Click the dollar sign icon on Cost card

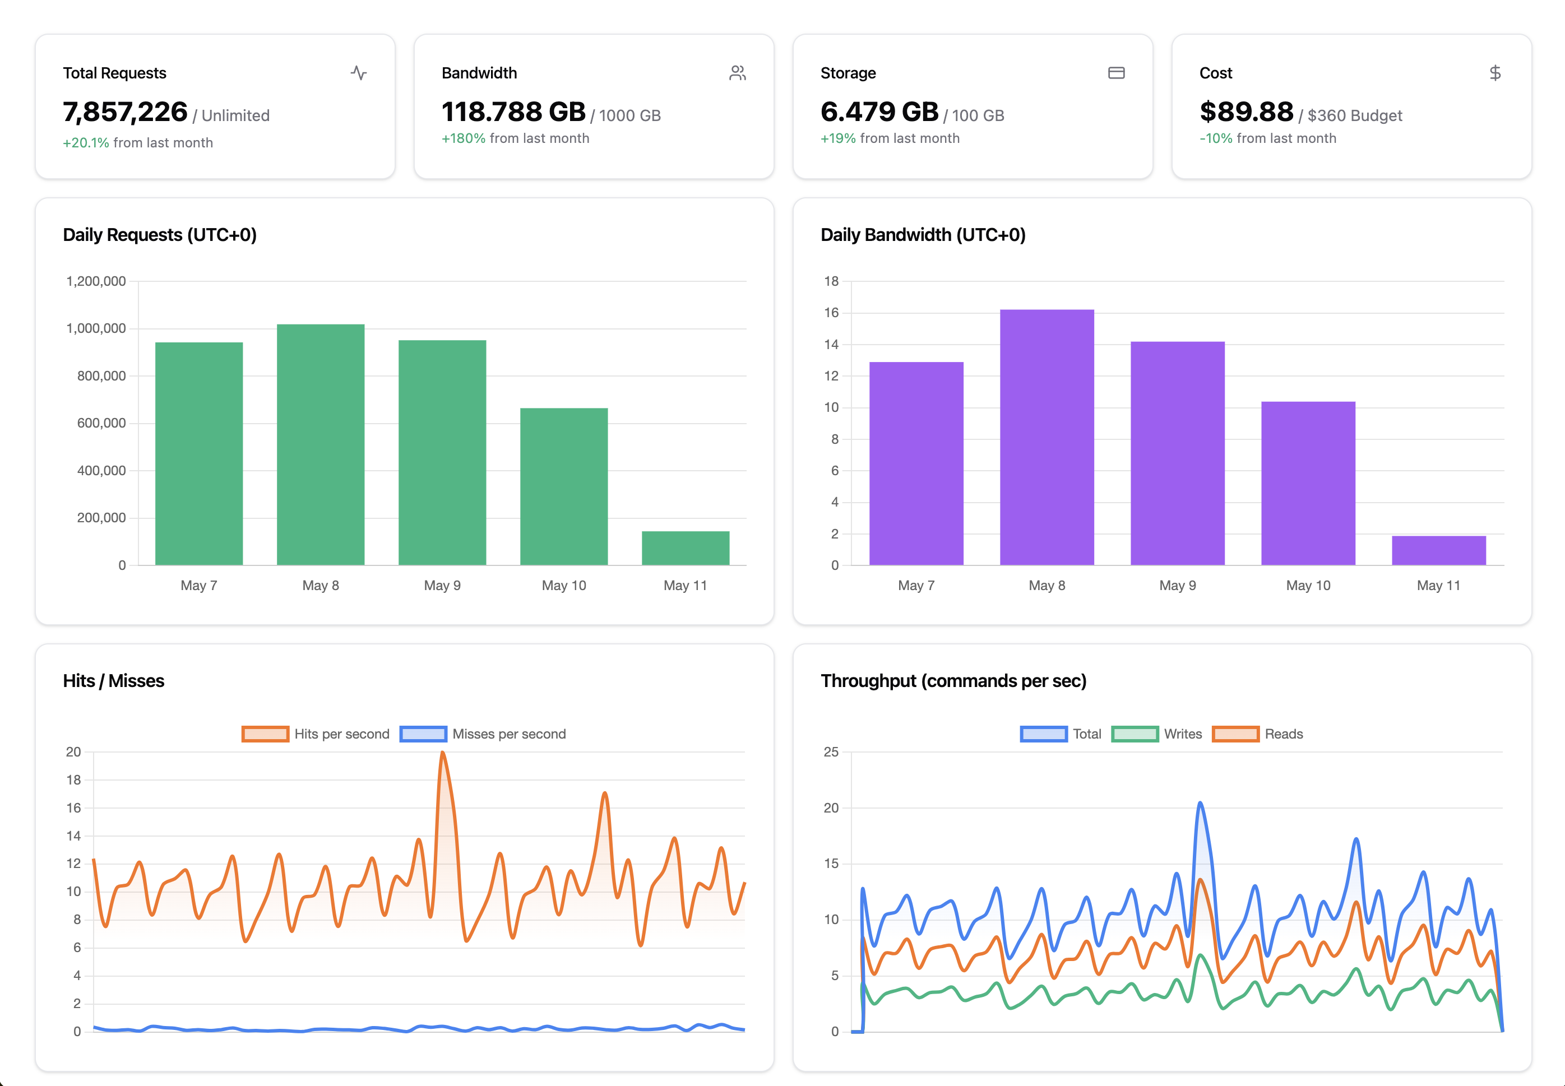click(x=1495, y=73)
